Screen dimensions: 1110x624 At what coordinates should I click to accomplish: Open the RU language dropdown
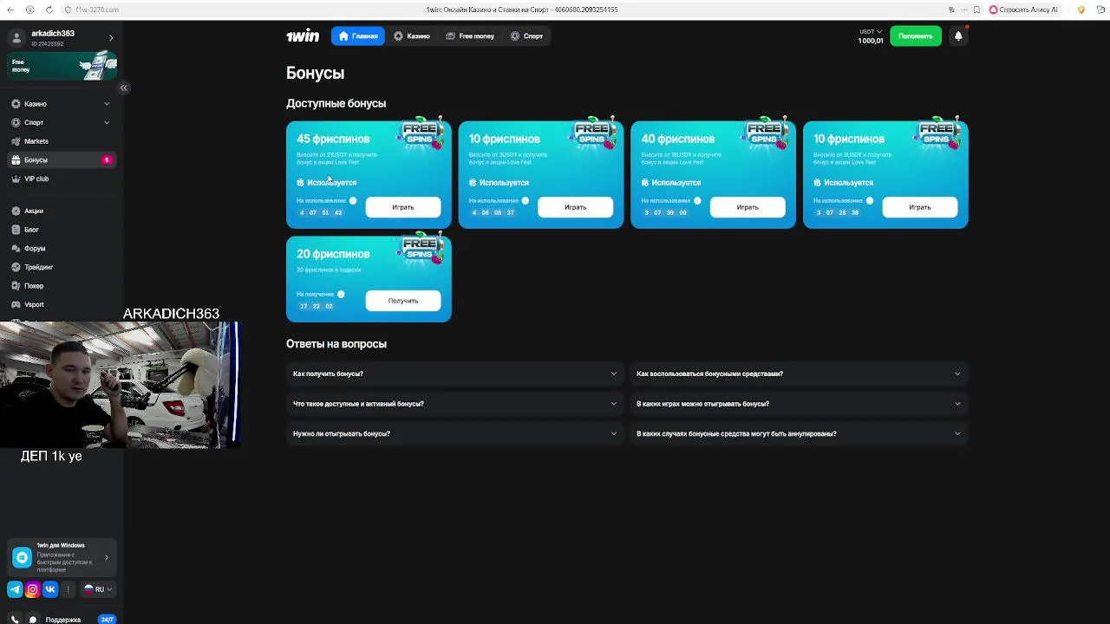coord(98,589)
